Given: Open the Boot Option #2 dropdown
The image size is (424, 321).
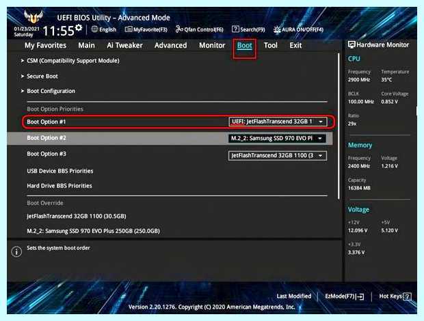Looking at the screenshot, I should [277, 139].
